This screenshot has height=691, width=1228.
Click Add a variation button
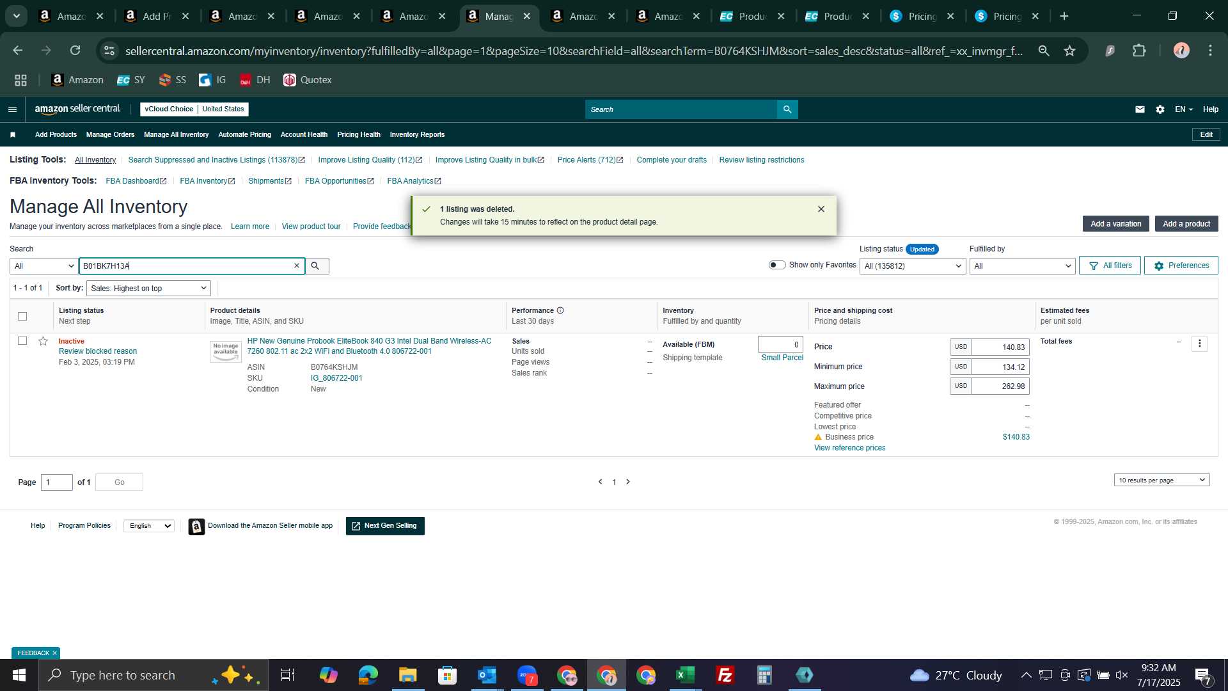pyautogui.click(x=1115, y=224)
